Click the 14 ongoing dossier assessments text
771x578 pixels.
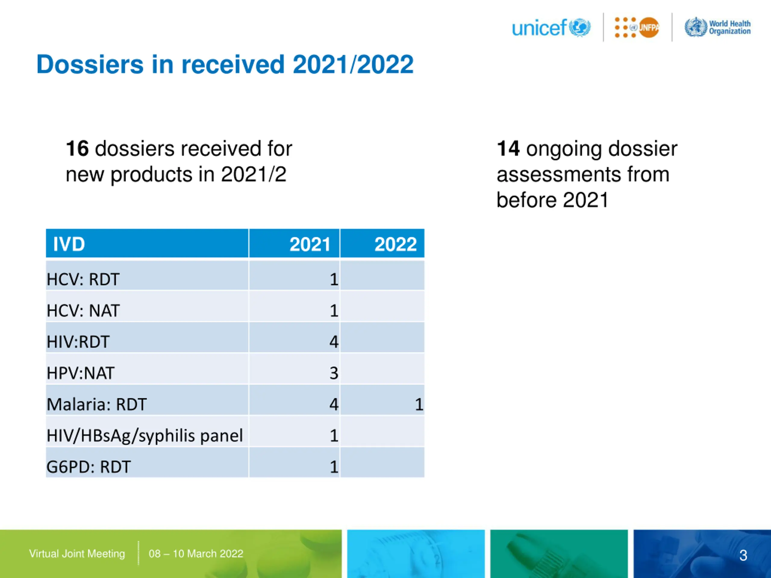[x=587, y=174]
